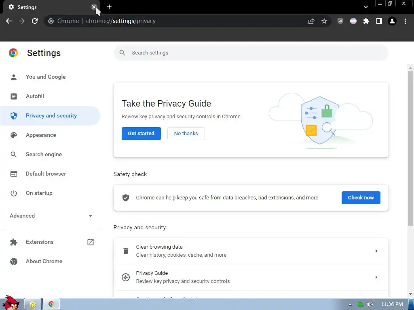
Task: Click the compass icon for Privacy Guide
Action: (126, 277)
